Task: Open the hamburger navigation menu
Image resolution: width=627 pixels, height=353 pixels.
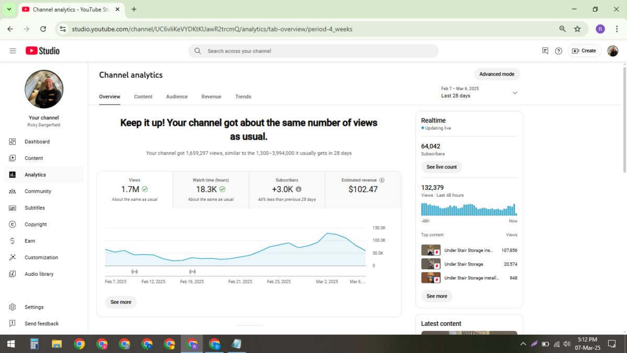Action: pyautogui.click(x=13, y=51)
